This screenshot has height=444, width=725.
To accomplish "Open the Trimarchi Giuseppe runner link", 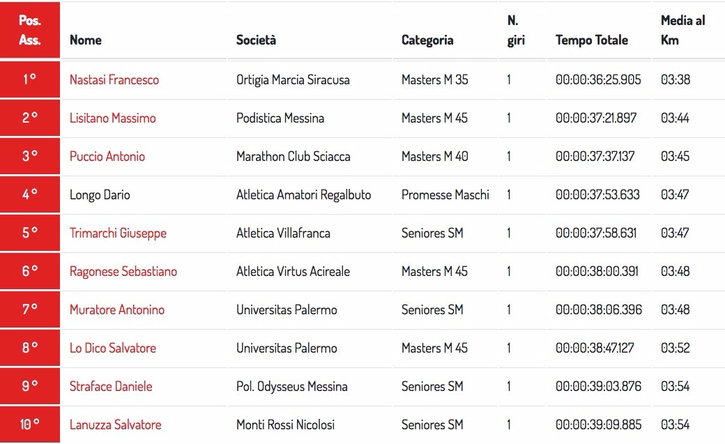I will coord(118,233).
